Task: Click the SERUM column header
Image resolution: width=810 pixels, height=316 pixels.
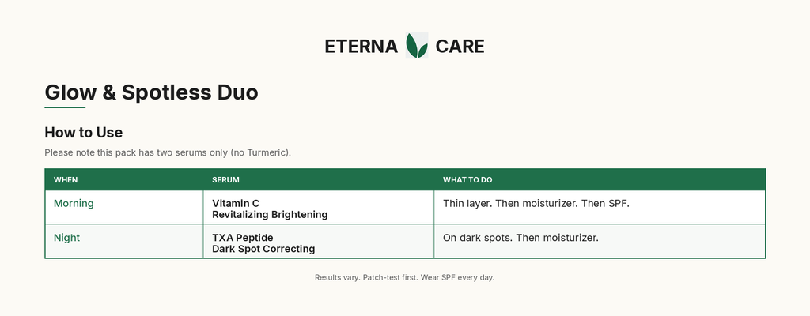Action: point(225,179)
